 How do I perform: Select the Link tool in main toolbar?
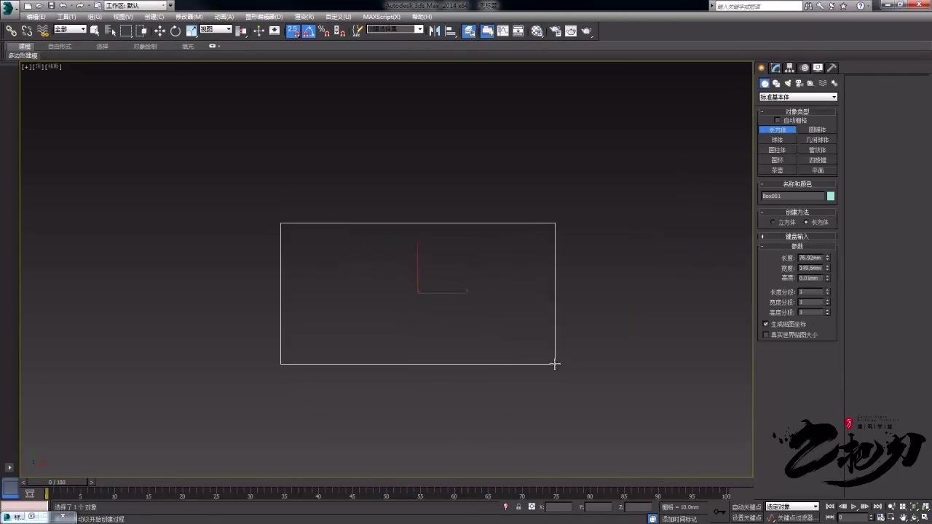coord(11,31)
